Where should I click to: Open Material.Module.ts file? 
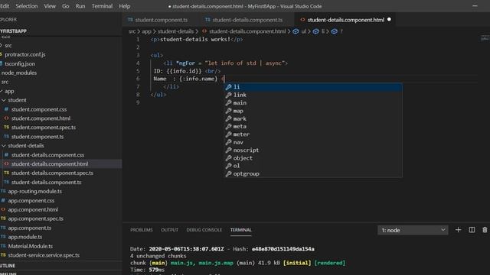(x=31, y=246)
